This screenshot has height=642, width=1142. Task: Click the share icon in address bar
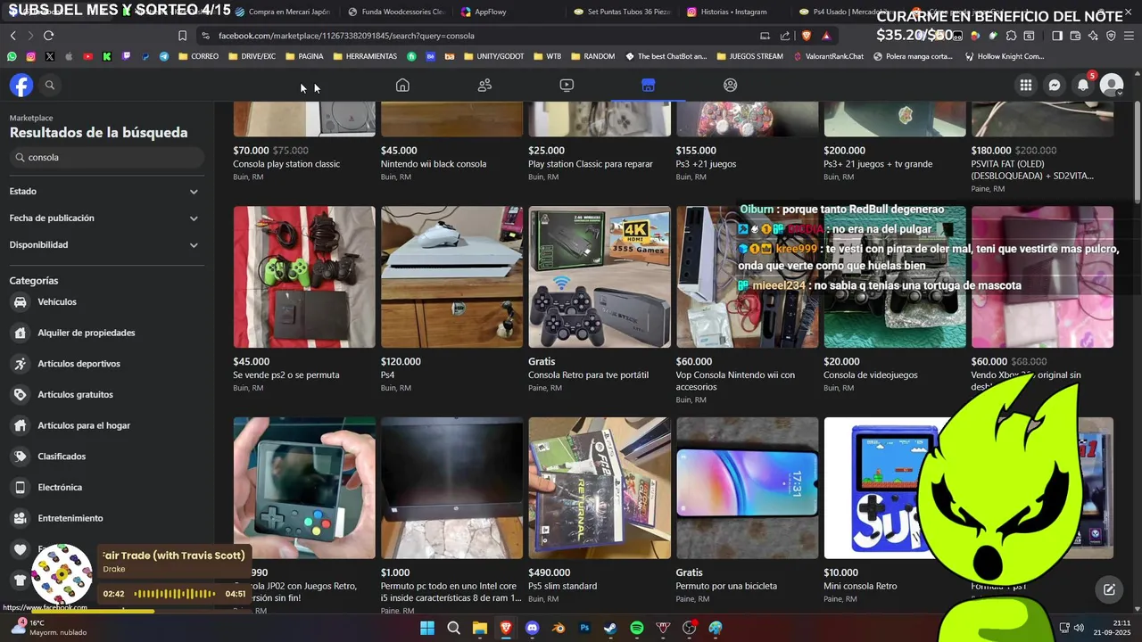click(785, 36)
